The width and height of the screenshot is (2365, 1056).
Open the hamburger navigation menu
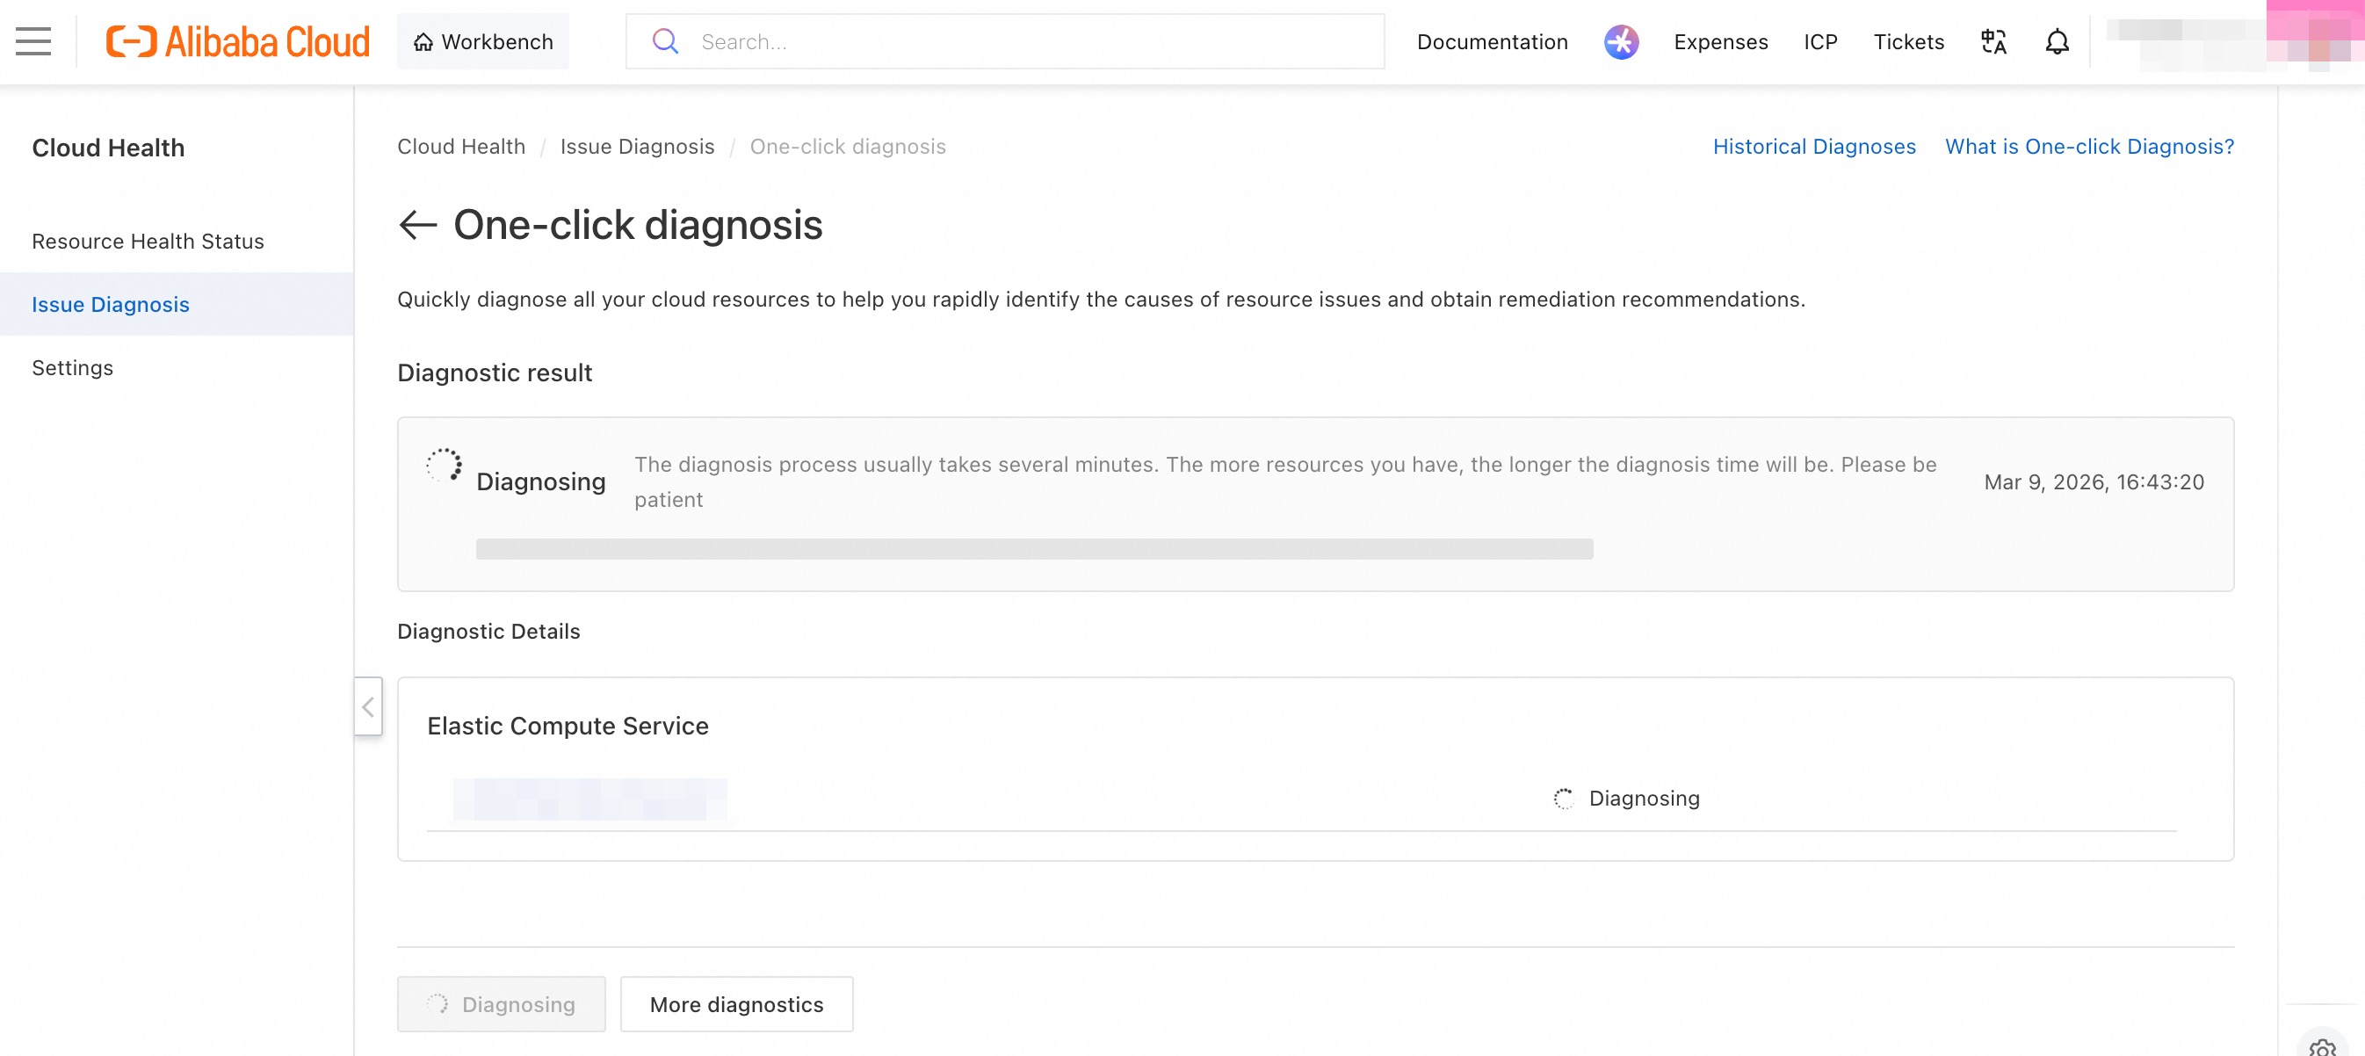click(33, 41)
